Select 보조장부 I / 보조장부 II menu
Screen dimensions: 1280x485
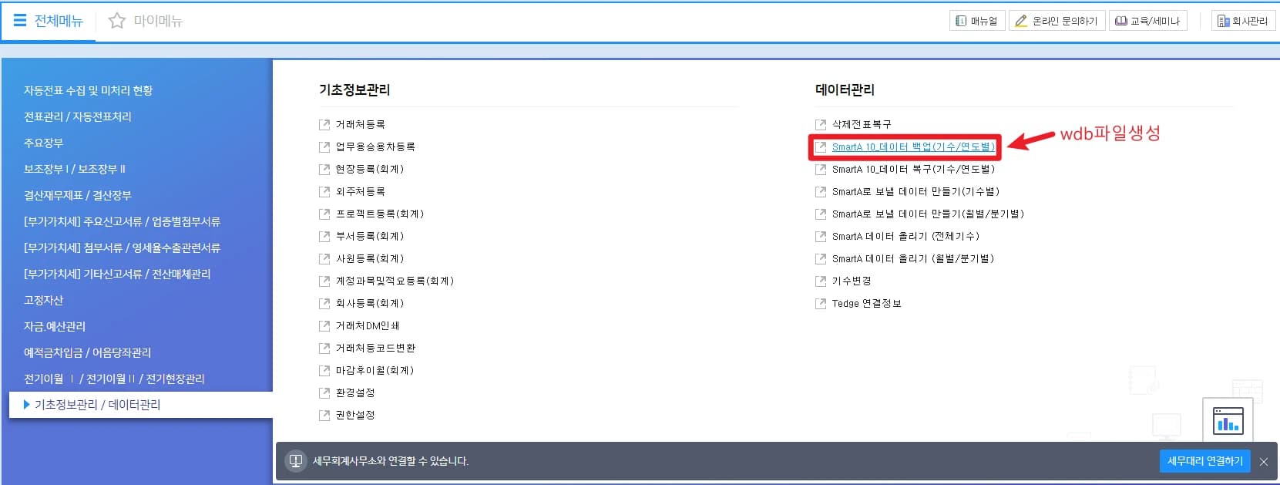74,169
